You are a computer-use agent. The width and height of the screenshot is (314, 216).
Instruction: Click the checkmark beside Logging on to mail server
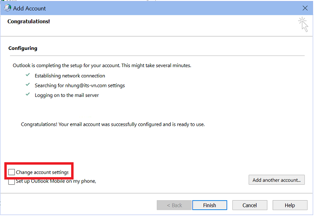point(27,94)
